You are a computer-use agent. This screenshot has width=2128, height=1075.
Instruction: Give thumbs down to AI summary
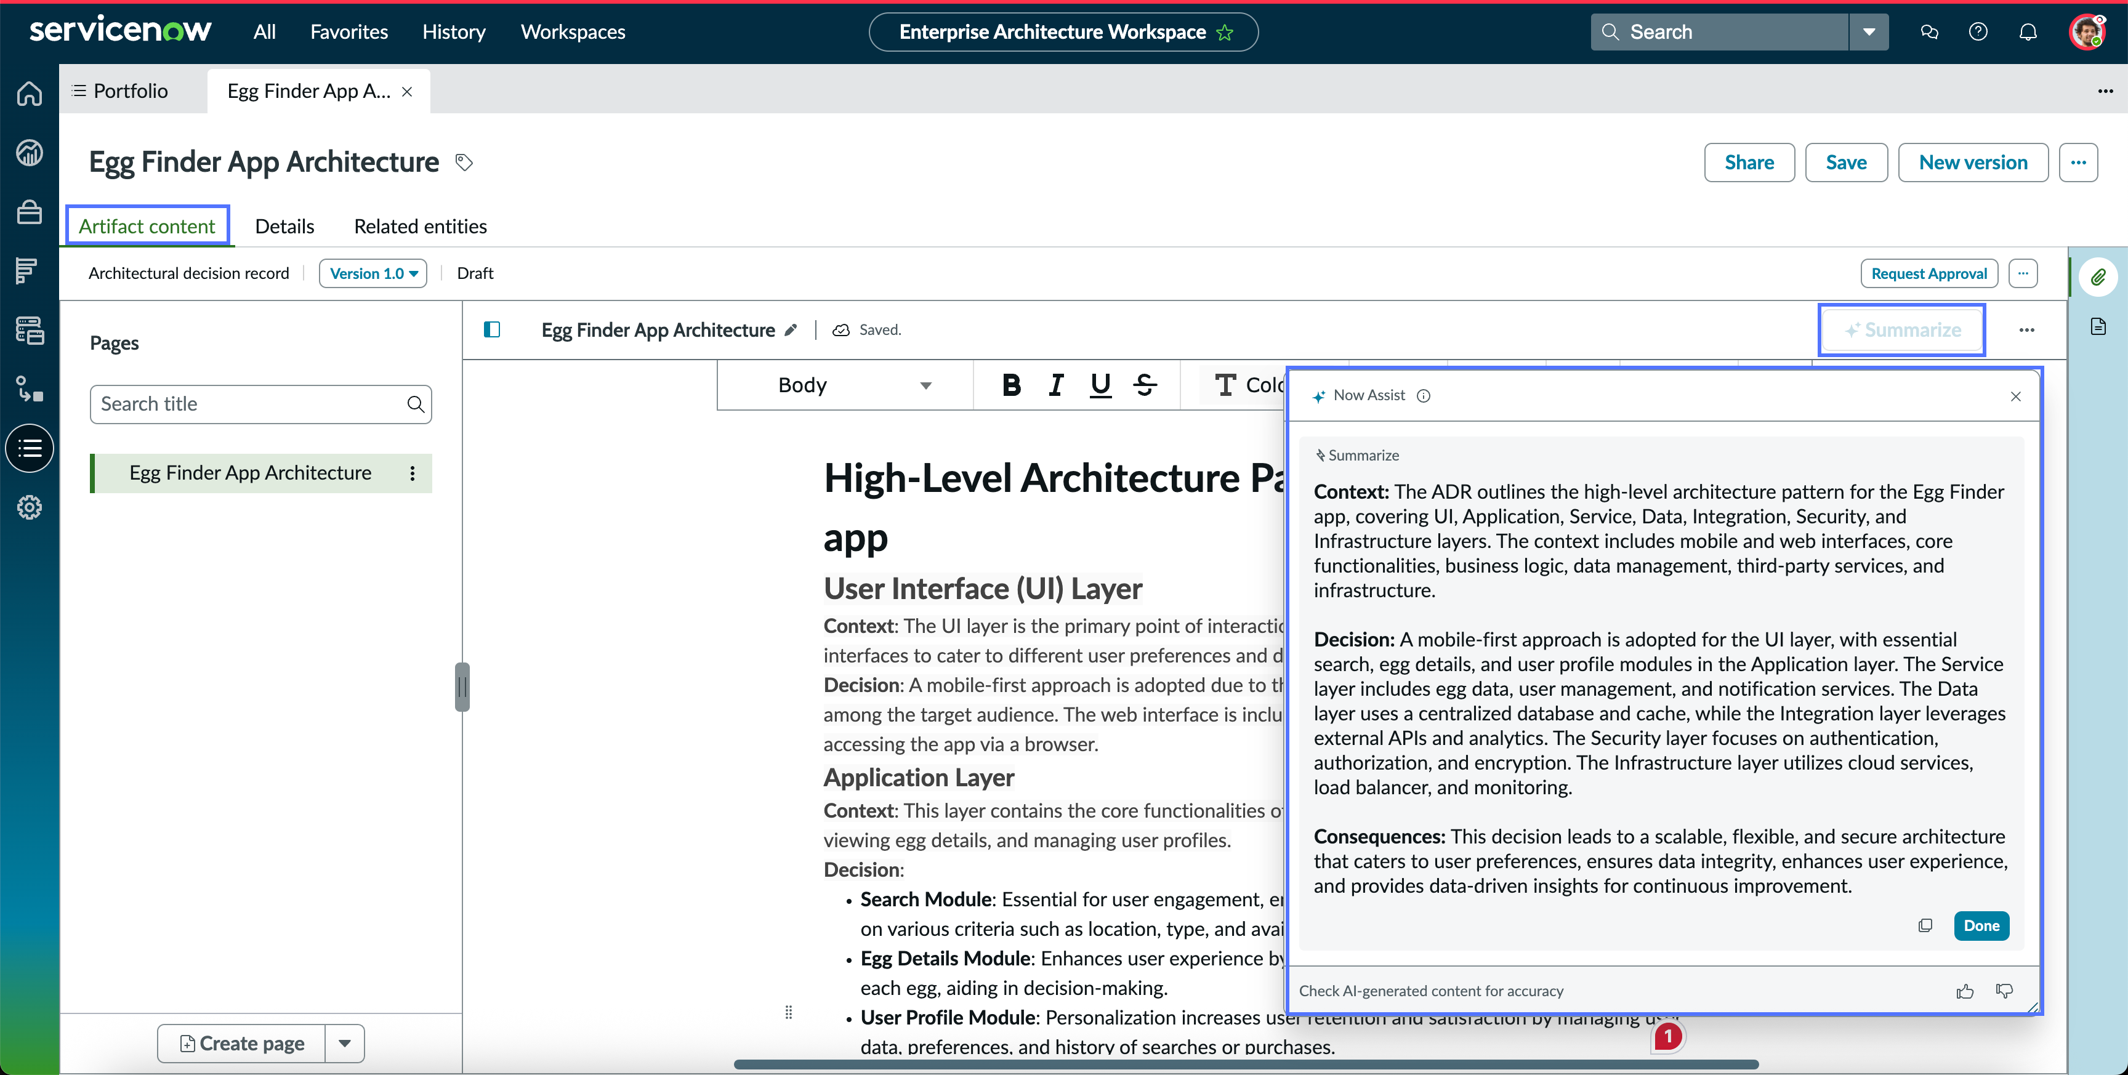2004,991
